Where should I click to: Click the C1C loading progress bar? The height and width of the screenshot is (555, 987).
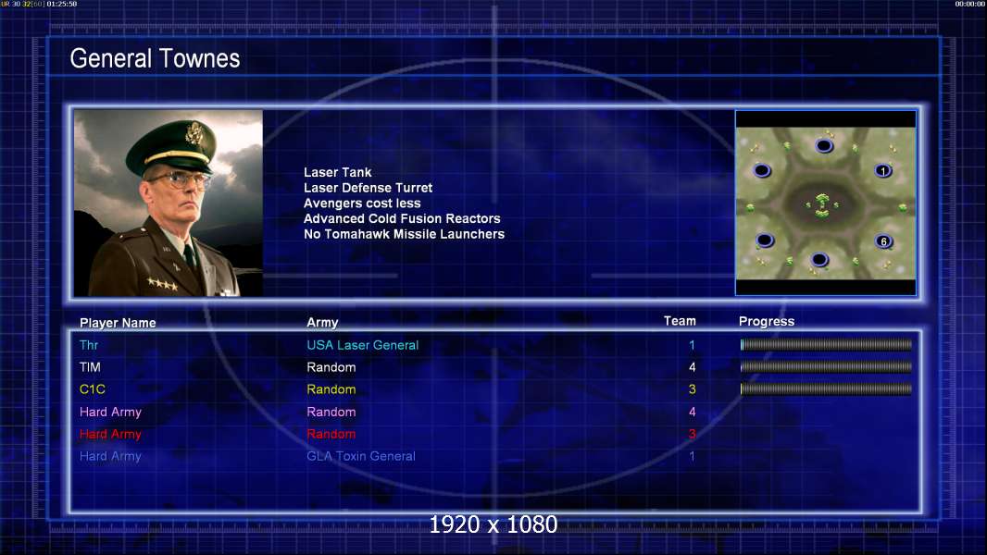coord(826,389)
